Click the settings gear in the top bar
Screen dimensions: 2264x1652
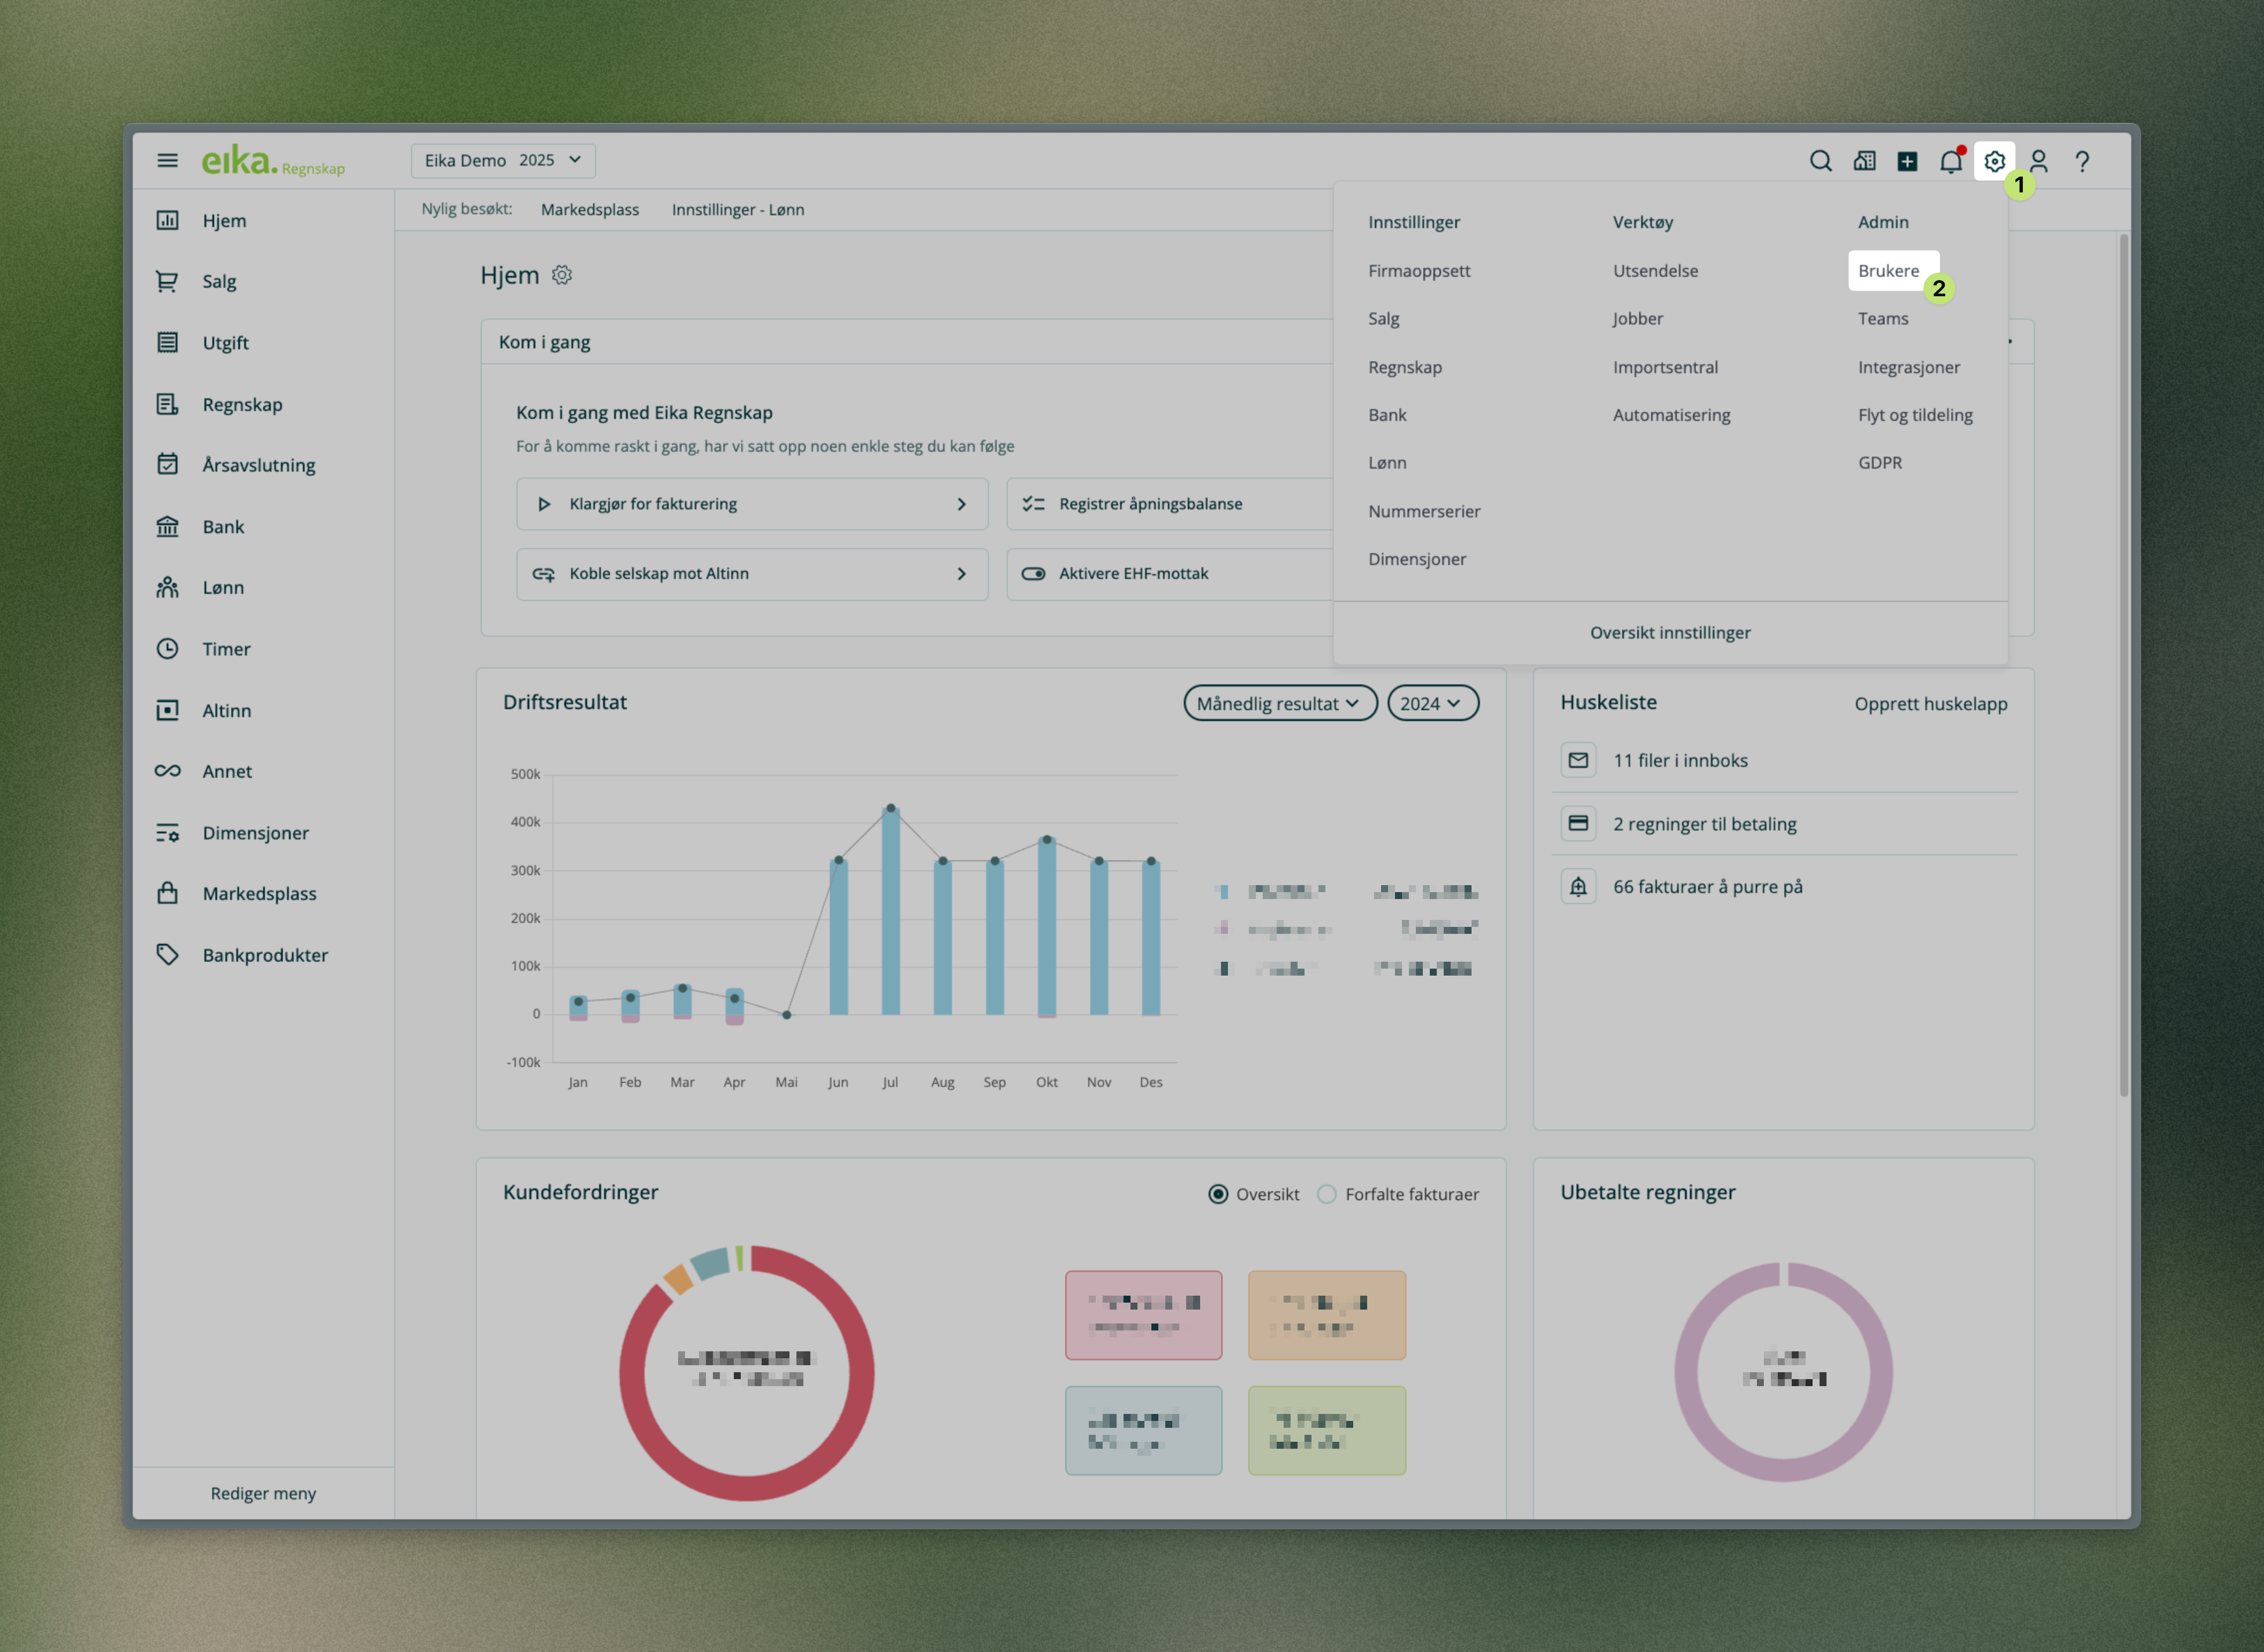pyautogui.click(x=1994, y=161)
